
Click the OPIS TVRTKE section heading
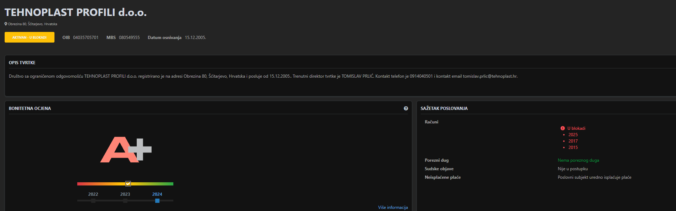tap(22, 63)
